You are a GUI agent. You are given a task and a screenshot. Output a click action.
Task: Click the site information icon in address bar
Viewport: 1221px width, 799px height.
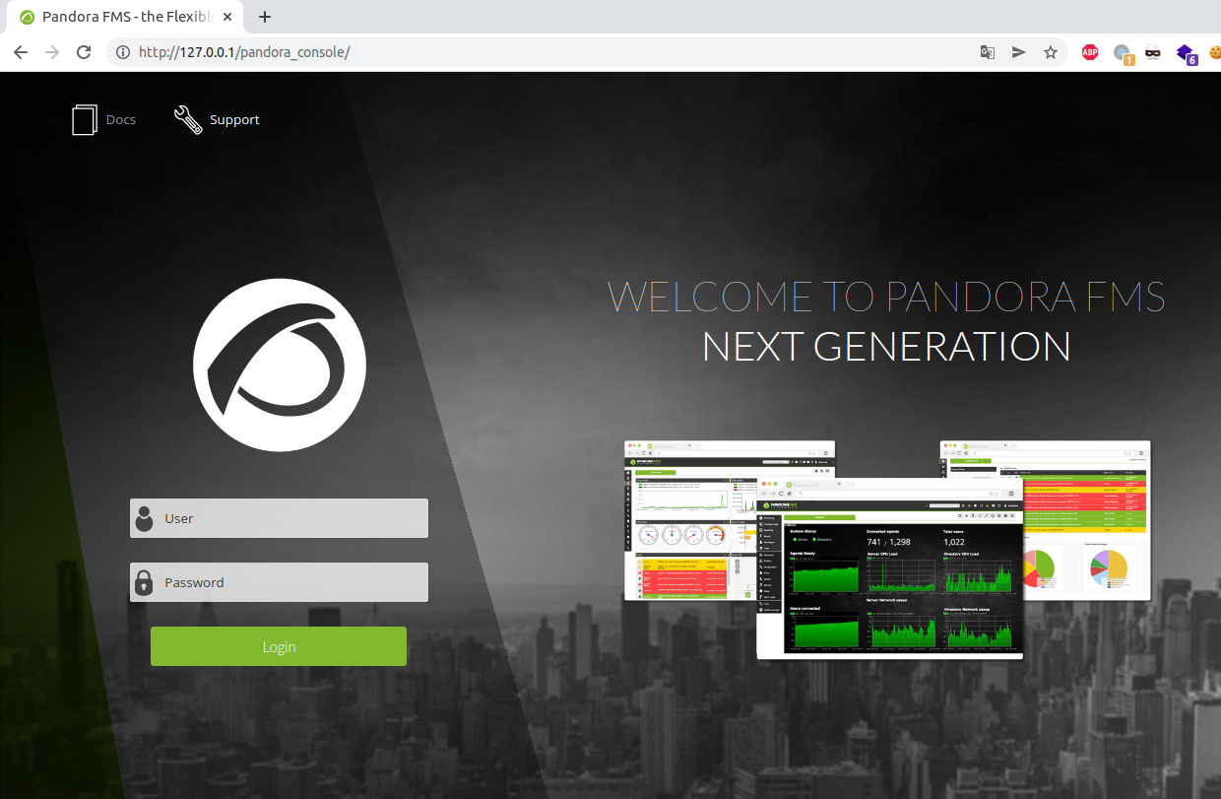[123, 52]
